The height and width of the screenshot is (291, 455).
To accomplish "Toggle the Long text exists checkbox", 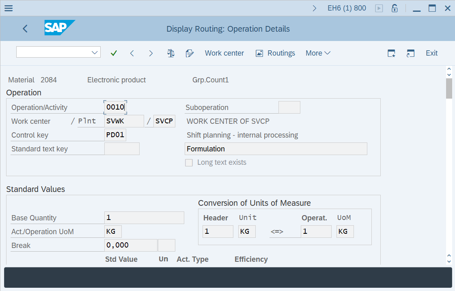I will tap(189, 162).
